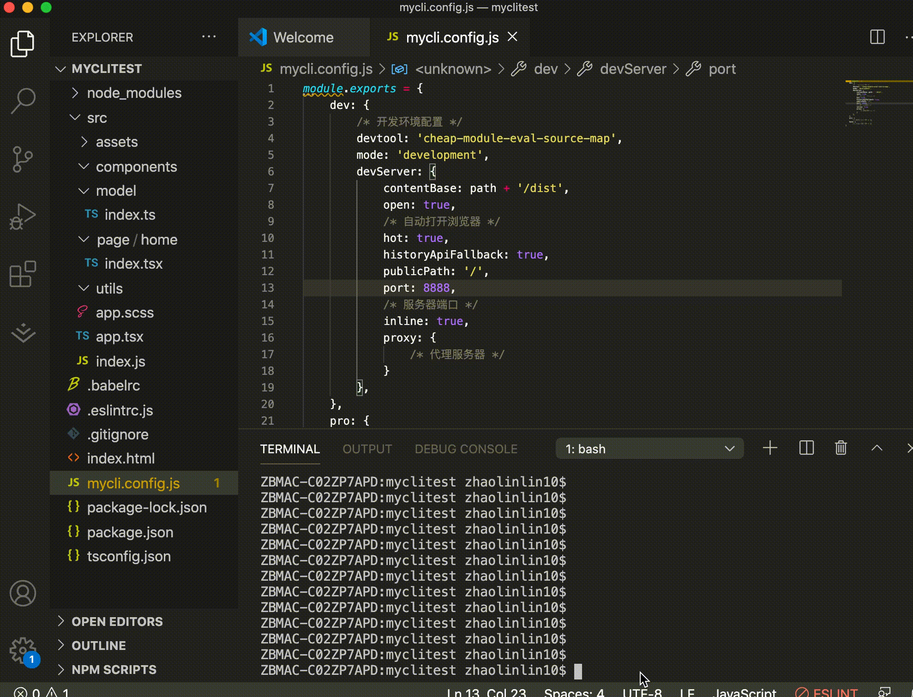Open the .babelrc file
913x697 pixels.
pyautogui.click(x=144, y=385)
